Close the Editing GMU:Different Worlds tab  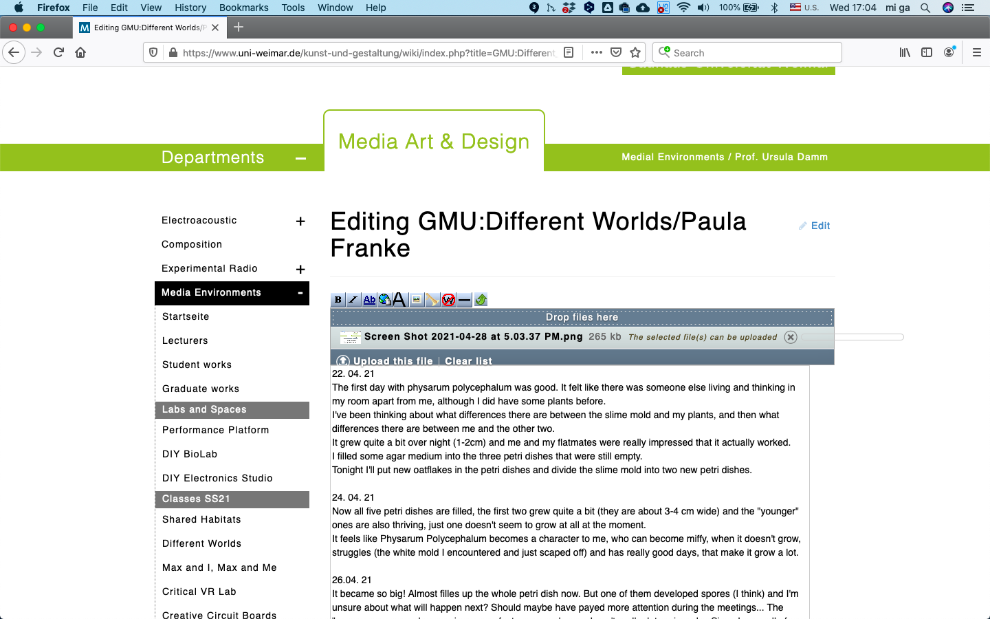click(215, 28)
